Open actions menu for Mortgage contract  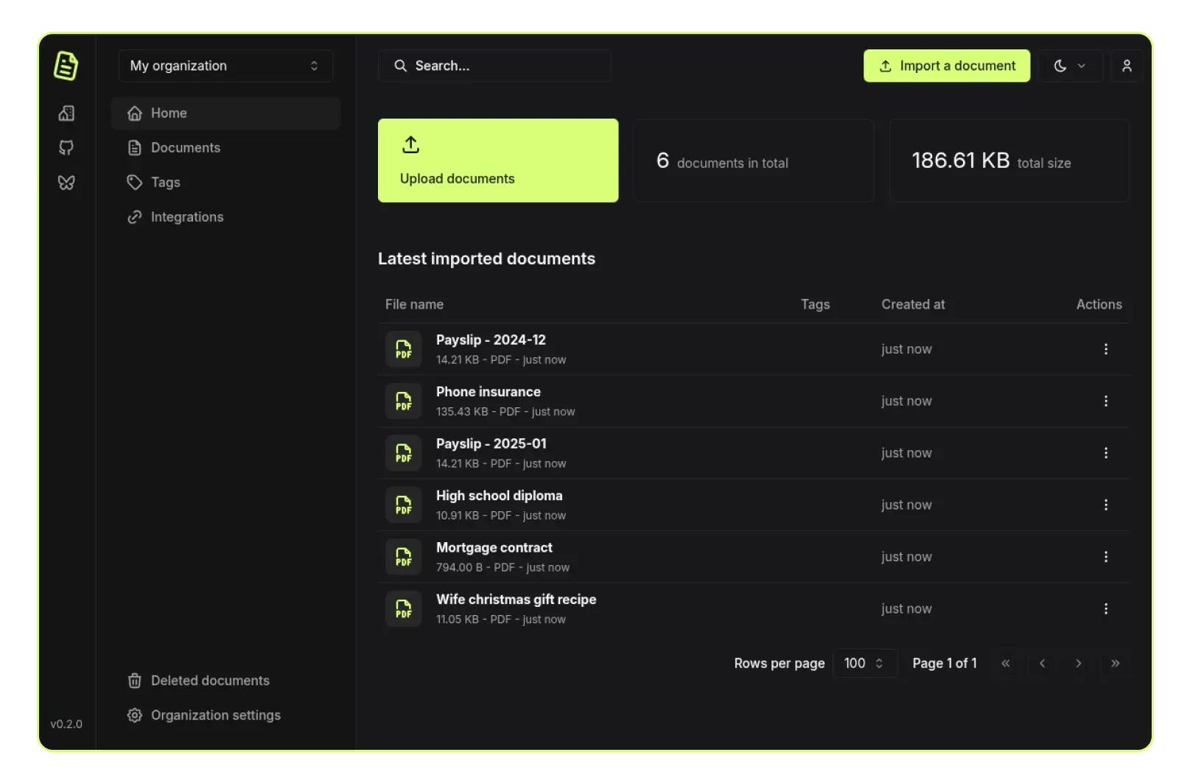pyautogui.click(x=1105, y=557)
